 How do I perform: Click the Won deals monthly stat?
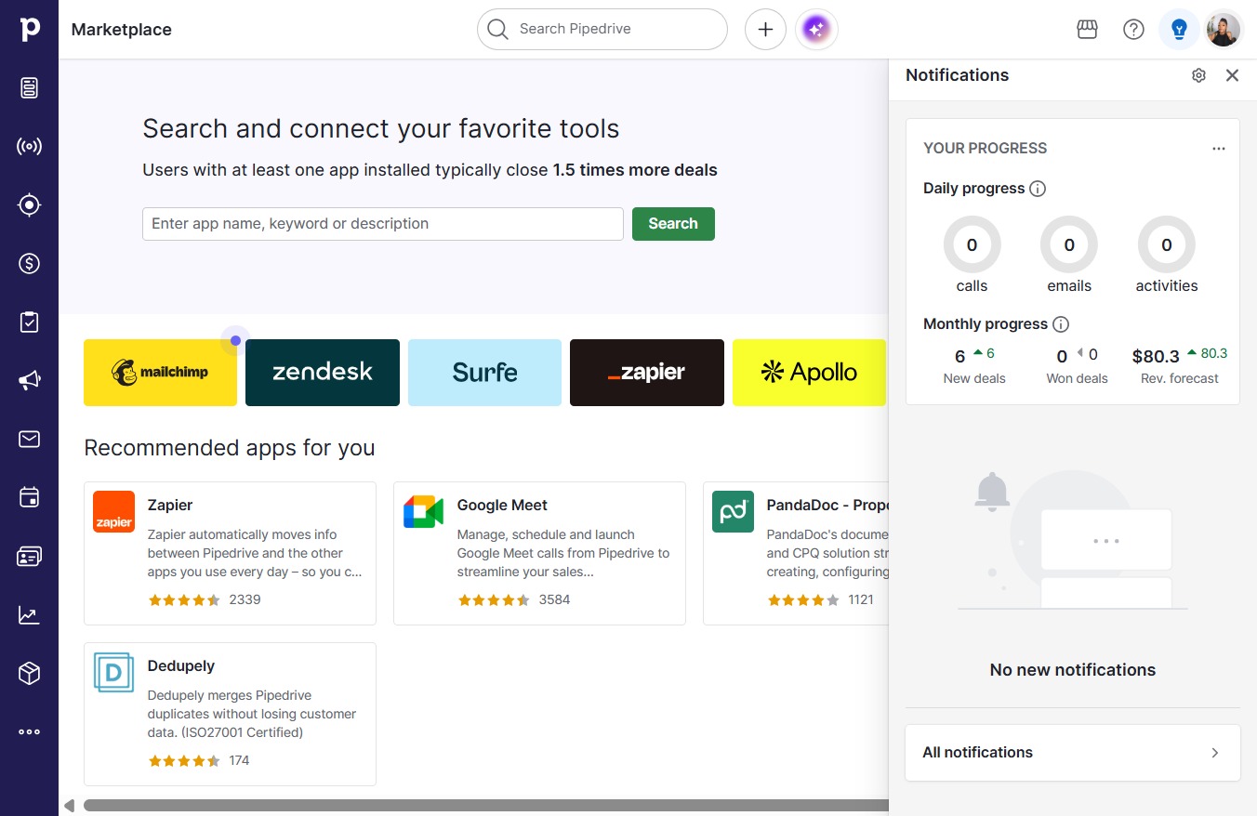(1078, 366)
